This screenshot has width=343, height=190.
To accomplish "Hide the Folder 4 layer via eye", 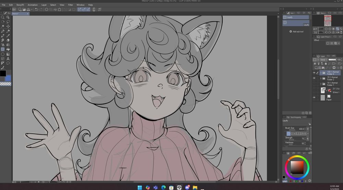I will [x=314, y=73].
